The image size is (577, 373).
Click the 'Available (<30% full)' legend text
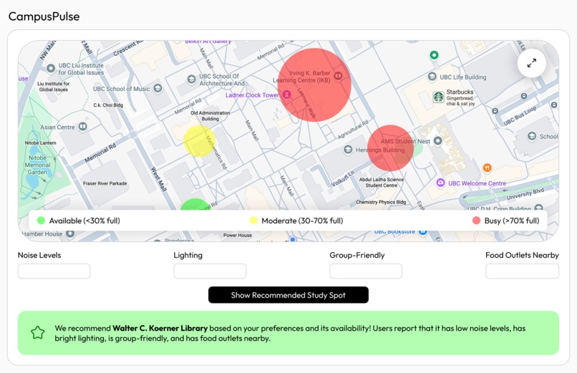(x=84, y=221)
